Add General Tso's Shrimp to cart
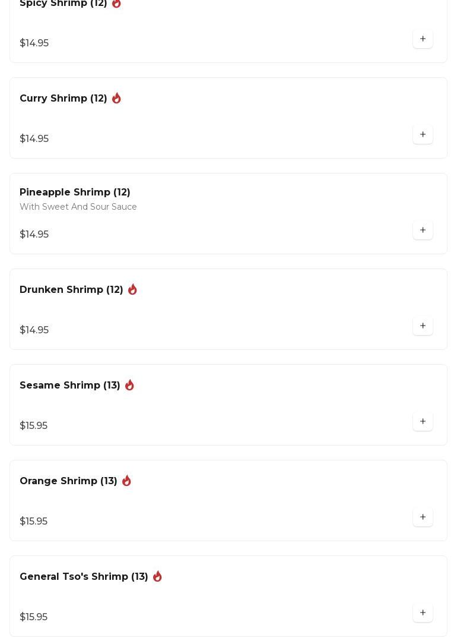 coord(423,613)
